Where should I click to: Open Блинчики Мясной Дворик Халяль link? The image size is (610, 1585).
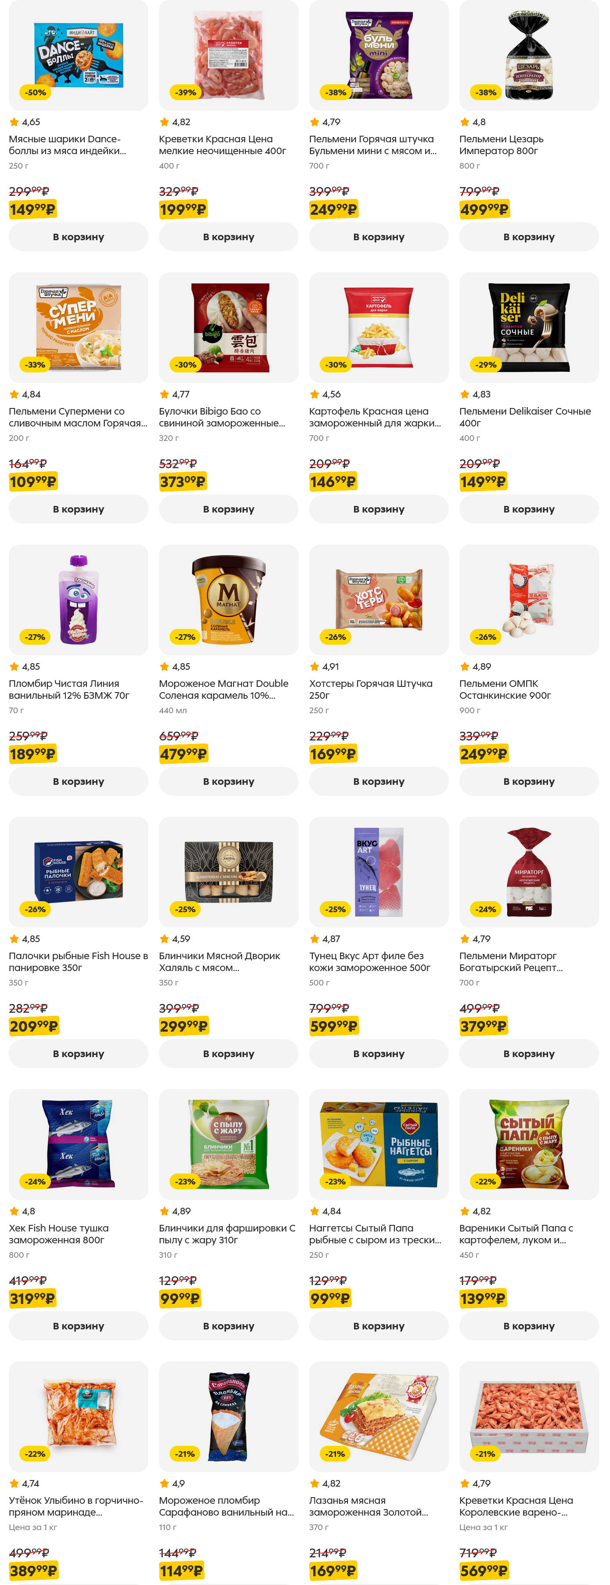[219, 962]
